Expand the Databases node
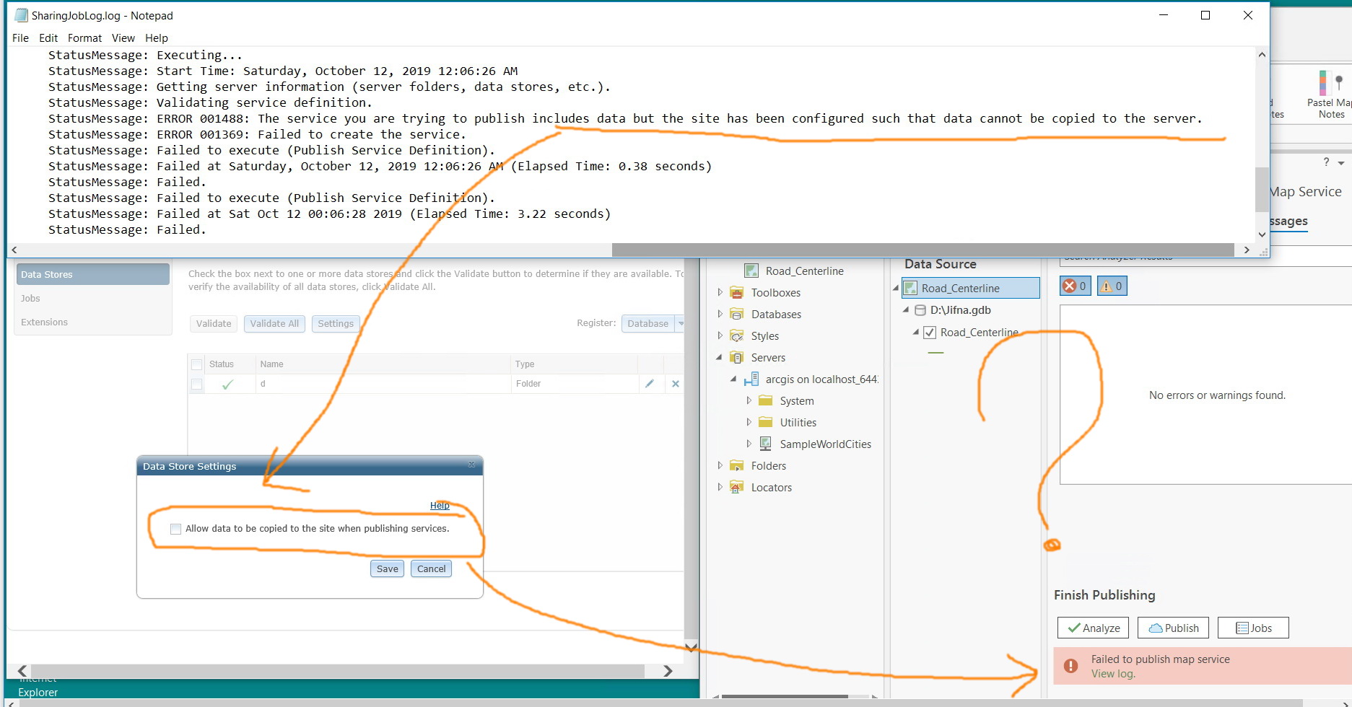Screen dimensions: 1352x707 pos(720,314)
